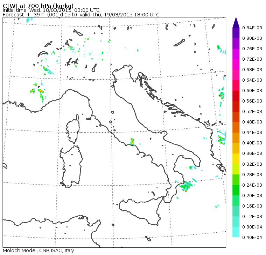Click the cloud water patch over Calabria

pos(186,186)
